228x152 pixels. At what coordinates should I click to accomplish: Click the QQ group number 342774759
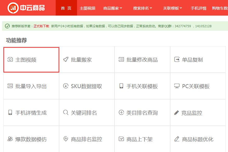point(183,26)
